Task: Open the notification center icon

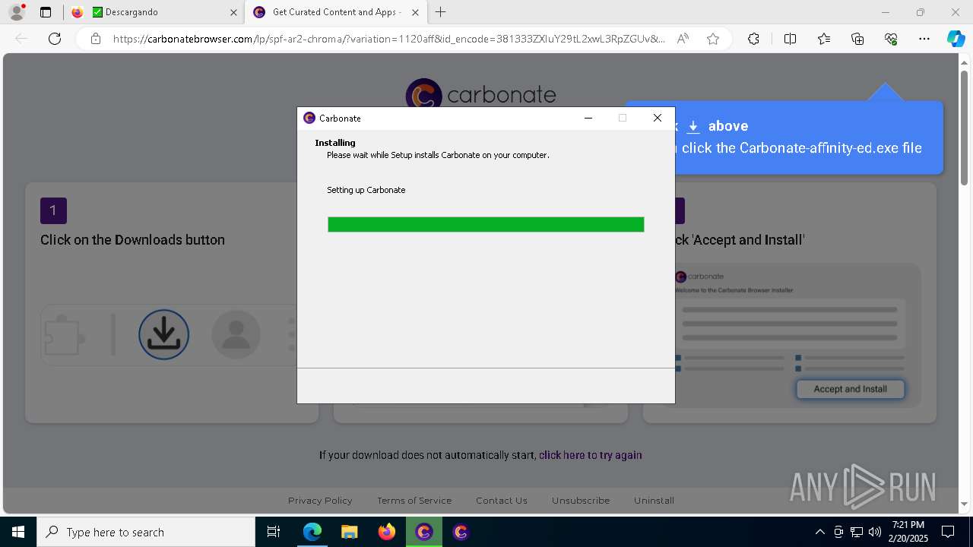Action: tap(948, 532)
